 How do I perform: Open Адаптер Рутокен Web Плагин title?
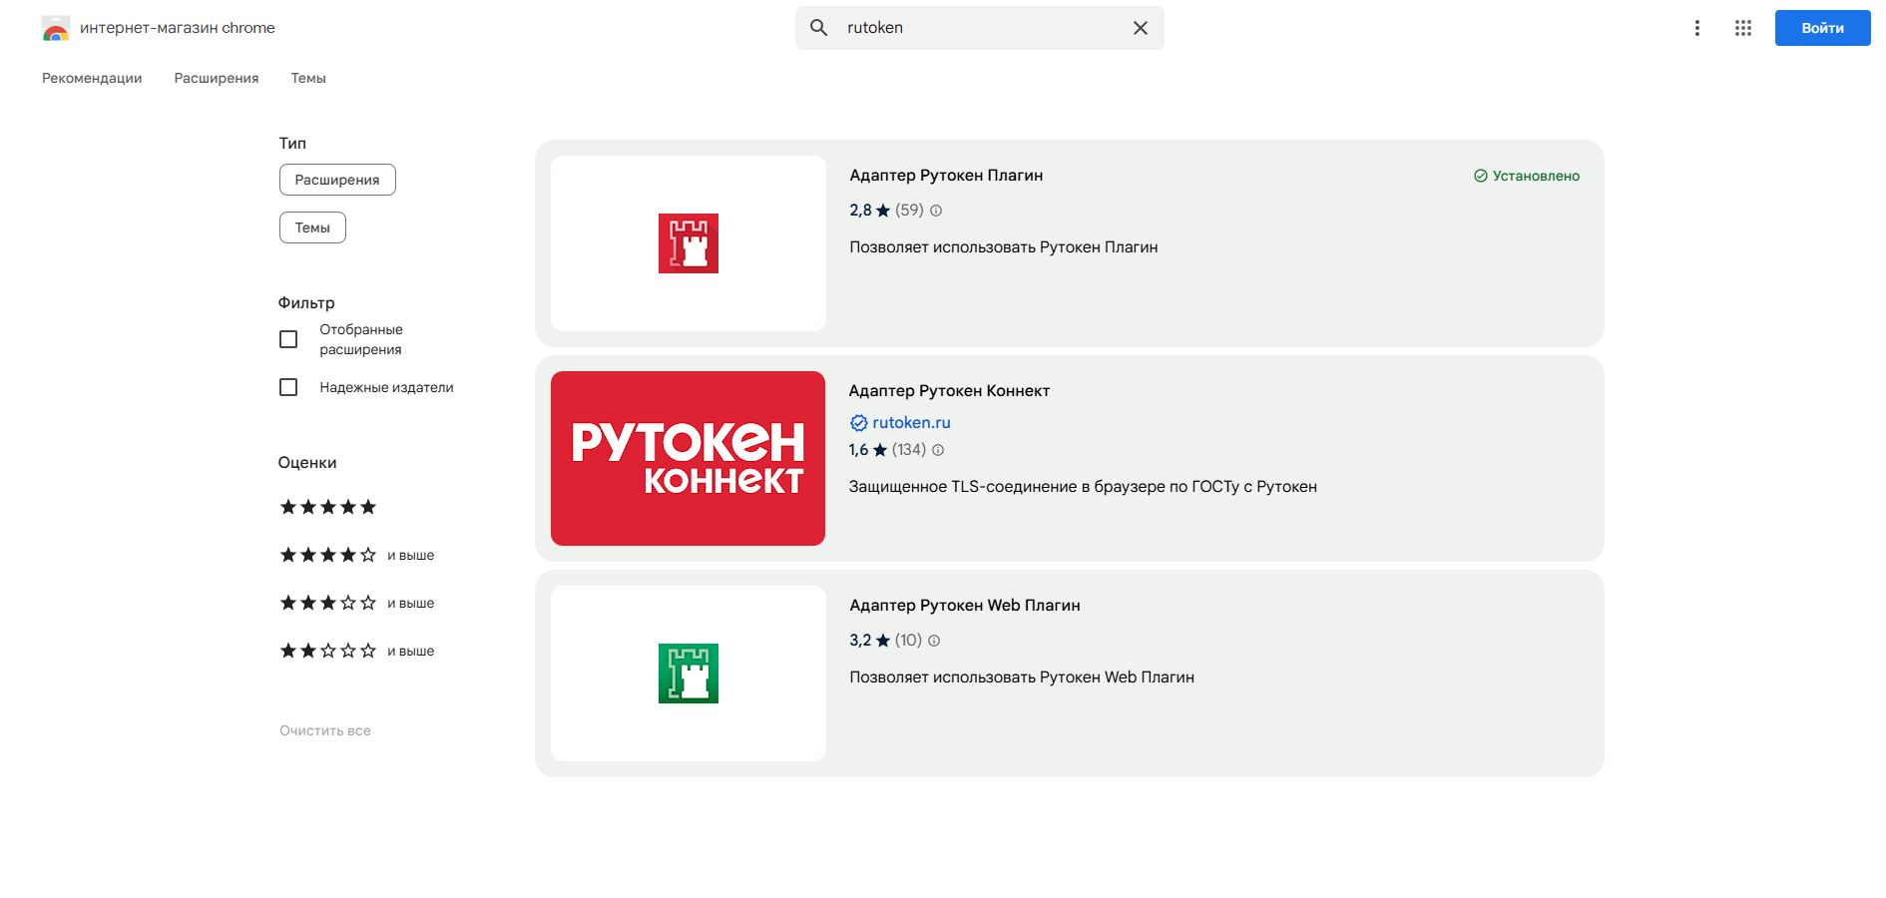tap(965, 606)
